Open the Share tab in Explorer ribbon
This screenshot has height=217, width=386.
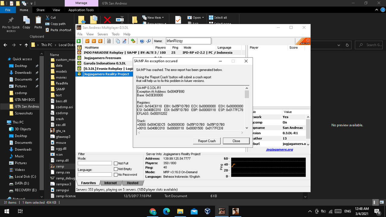click(40, 10)
